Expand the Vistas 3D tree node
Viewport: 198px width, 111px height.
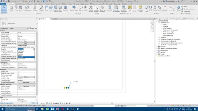pos(159,37)
